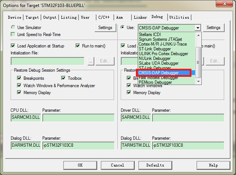Click the simulator -pSTM32F103C8 parameter field
The image size is (236, 175).
point(78,145)
